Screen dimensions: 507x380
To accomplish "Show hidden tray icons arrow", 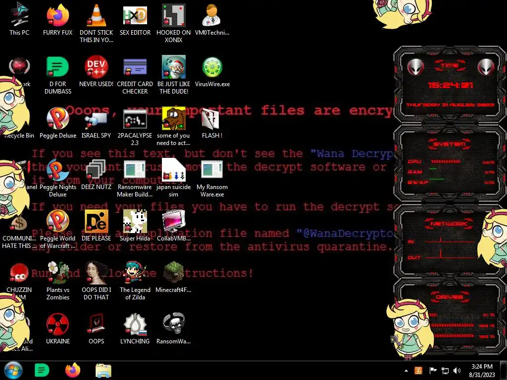I will click(x=406, y=371).
